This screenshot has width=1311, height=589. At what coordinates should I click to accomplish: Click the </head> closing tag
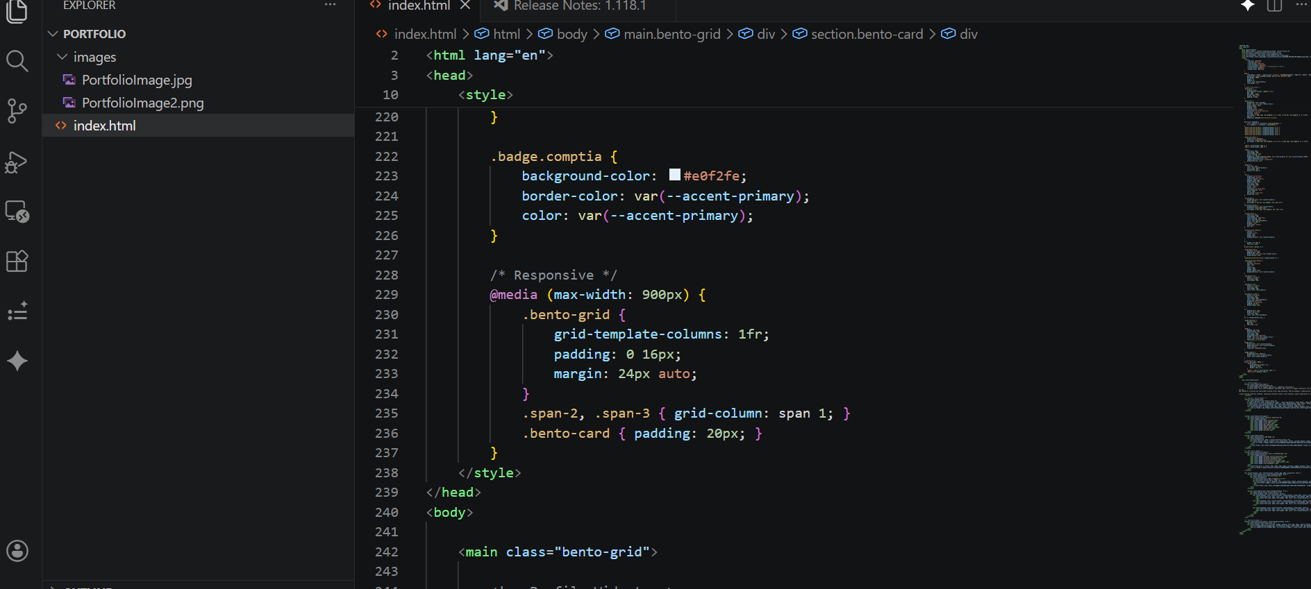[453, 493]
